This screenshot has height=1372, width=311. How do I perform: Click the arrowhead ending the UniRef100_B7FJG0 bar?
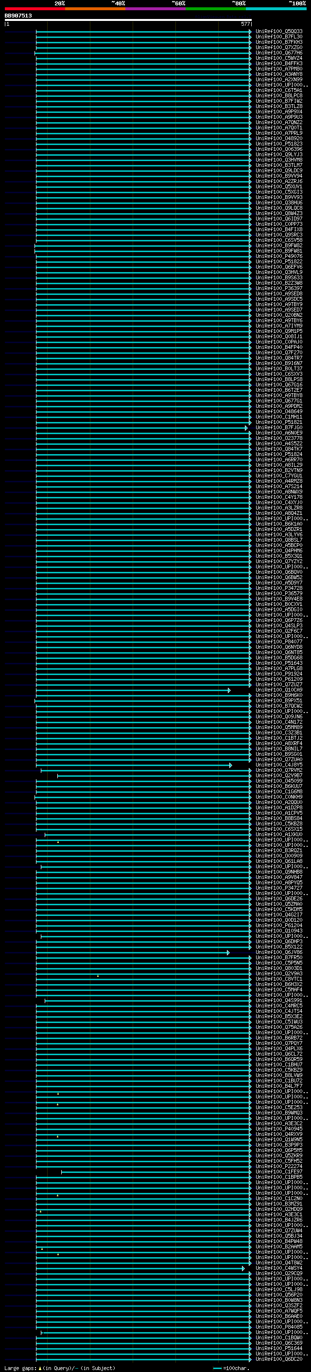(246, 428)
